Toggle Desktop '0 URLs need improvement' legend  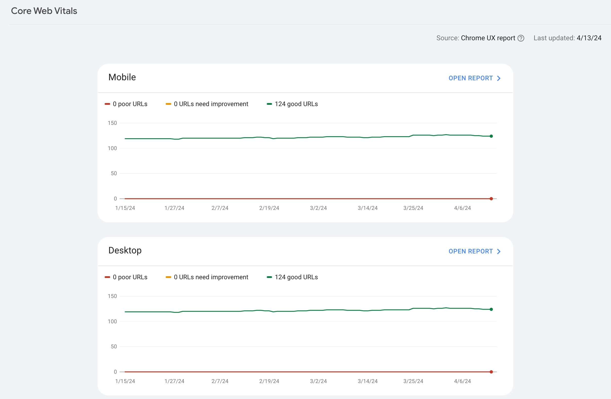[207, 277]
